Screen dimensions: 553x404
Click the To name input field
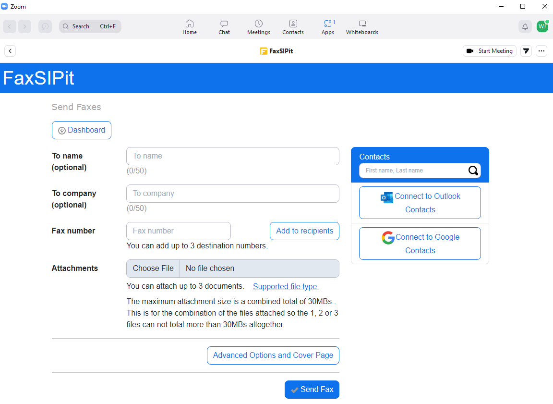coord(233,156)
